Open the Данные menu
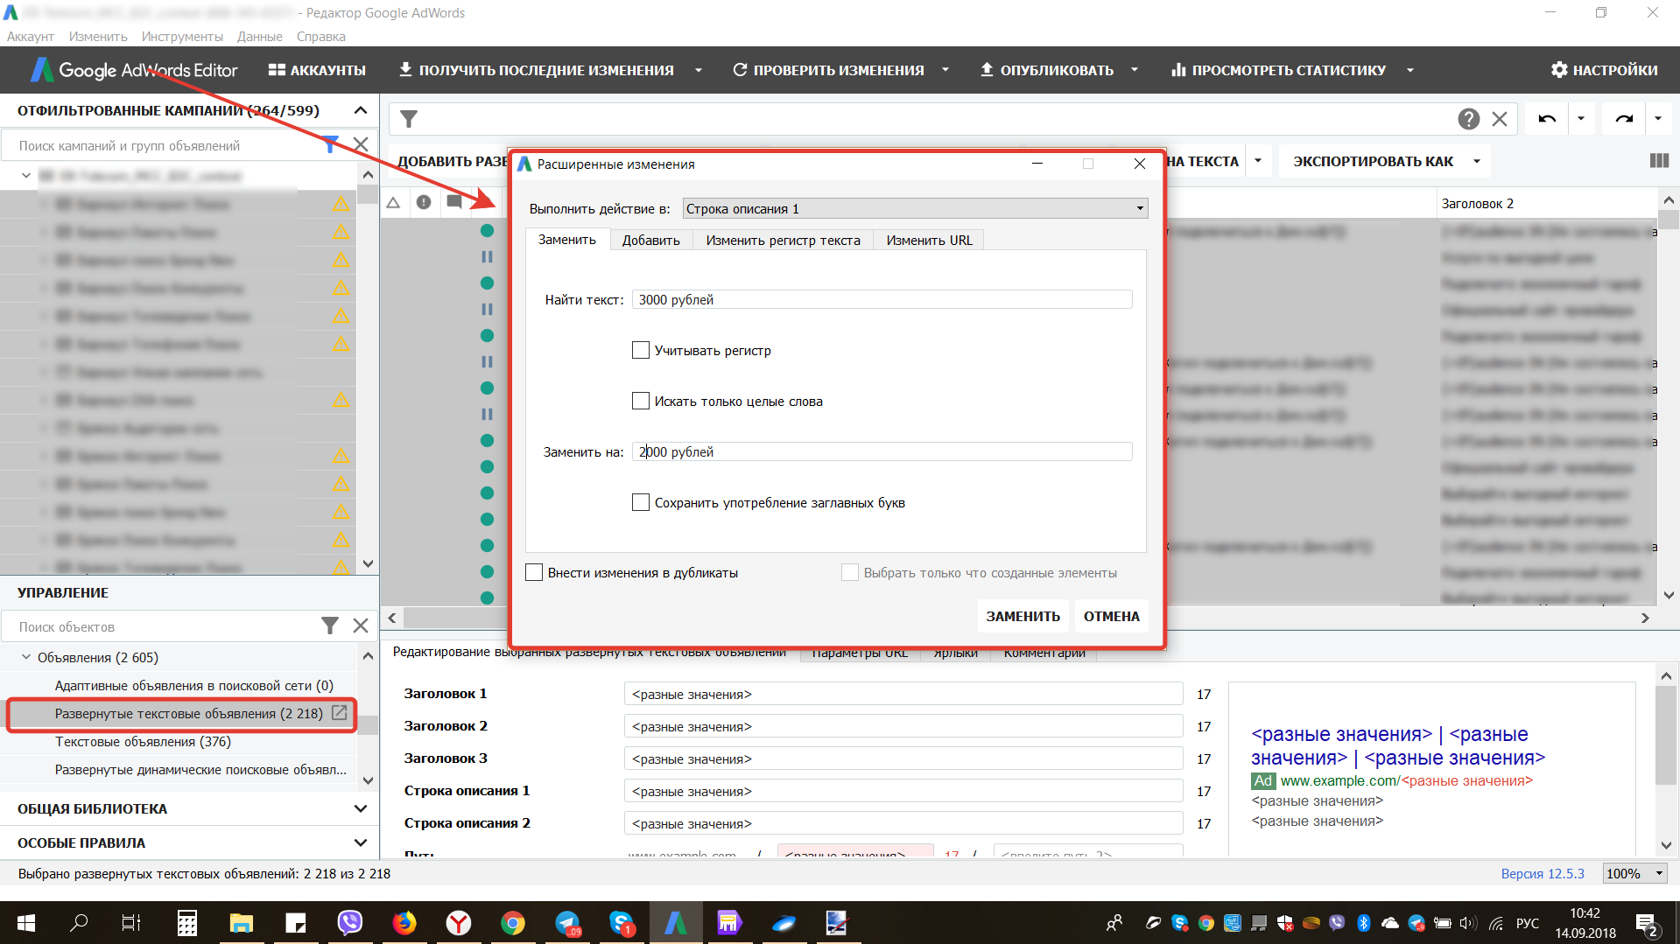 coord(259,37)
